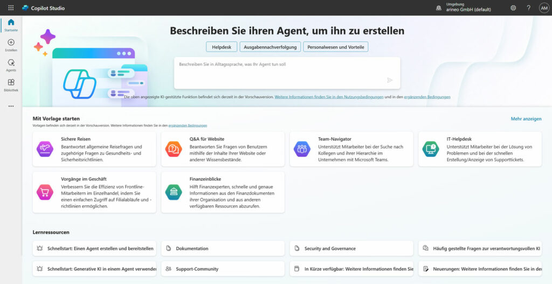Click the In Kürze verfügbar icon
Viewport: 552px width, 284px height.
point(297,269)
